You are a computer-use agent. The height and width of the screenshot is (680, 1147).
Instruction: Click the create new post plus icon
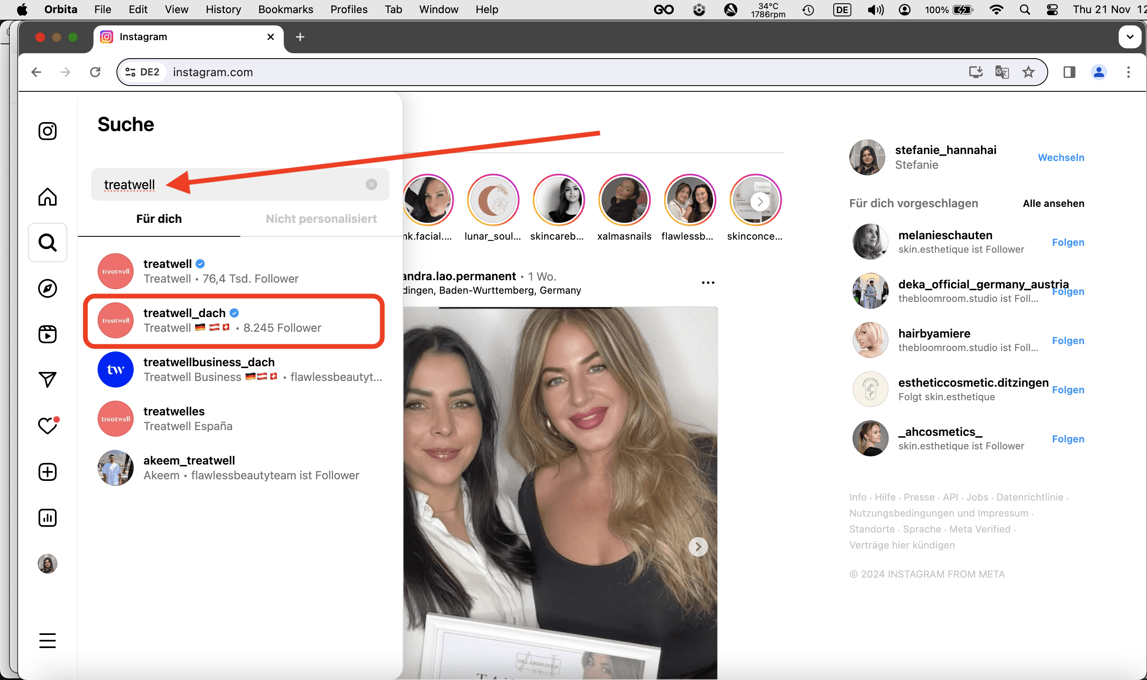tap(47, 472)
